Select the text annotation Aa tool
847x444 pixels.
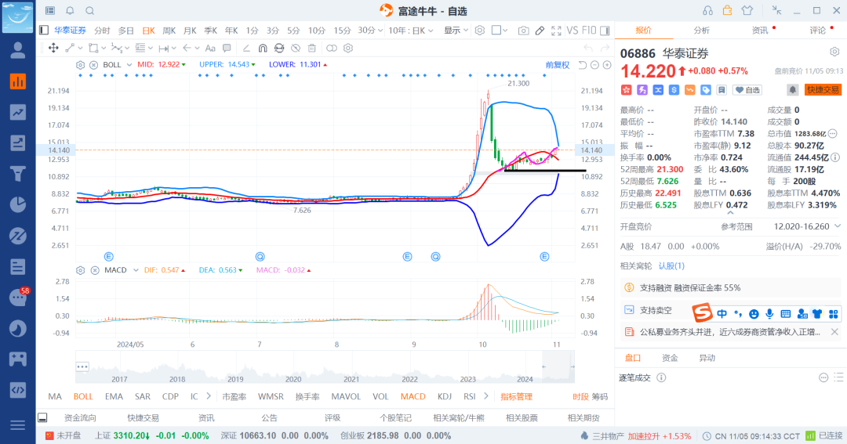[x=210, y=48]
